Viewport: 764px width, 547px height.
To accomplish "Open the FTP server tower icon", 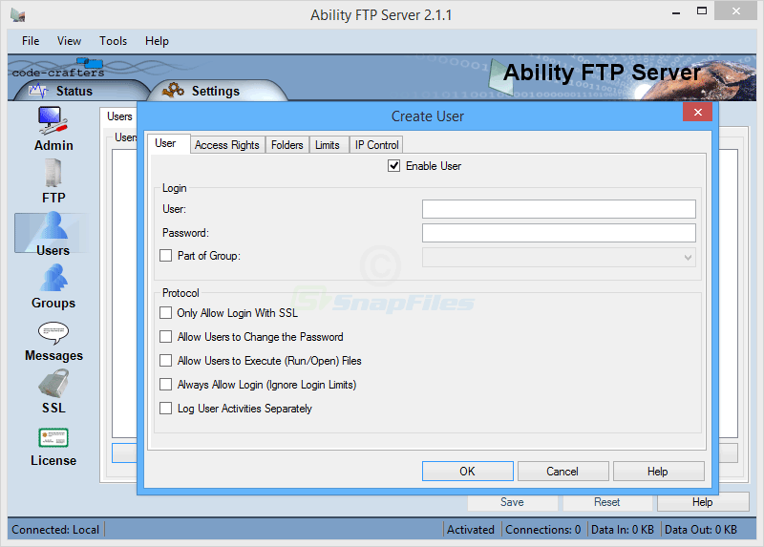I will (x=53, y=173).
